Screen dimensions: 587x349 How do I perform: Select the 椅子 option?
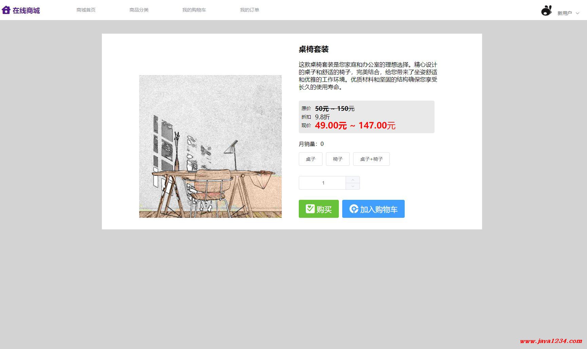(338, 159)
